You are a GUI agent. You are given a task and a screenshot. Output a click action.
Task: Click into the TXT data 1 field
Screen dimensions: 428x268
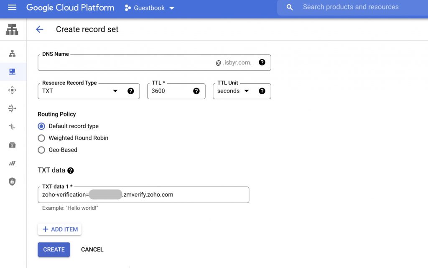(143, 195)
